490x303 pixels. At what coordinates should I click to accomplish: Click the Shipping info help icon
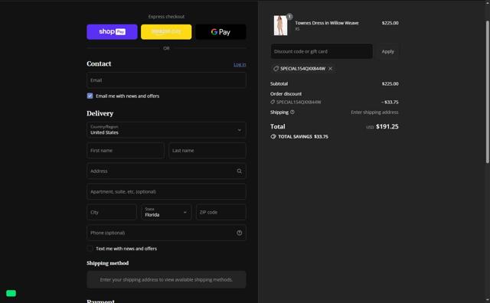coord(292,112)
